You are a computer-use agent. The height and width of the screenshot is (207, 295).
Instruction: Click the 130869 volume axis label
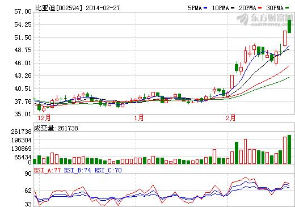point(21,149)
